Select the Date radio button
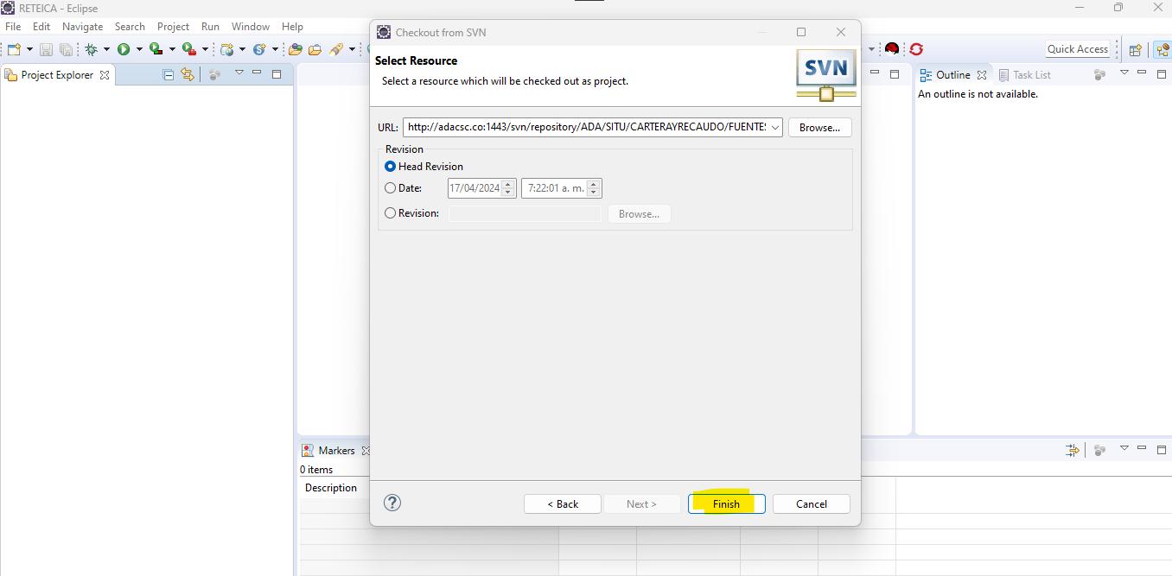The width and height of the screenshot is (1172, 576). (391, 188)
